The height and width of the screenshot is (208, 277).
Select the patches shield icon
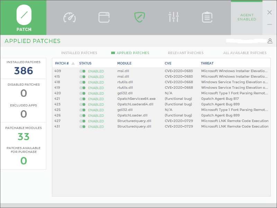pyautogui.click(x=139, y=17)
